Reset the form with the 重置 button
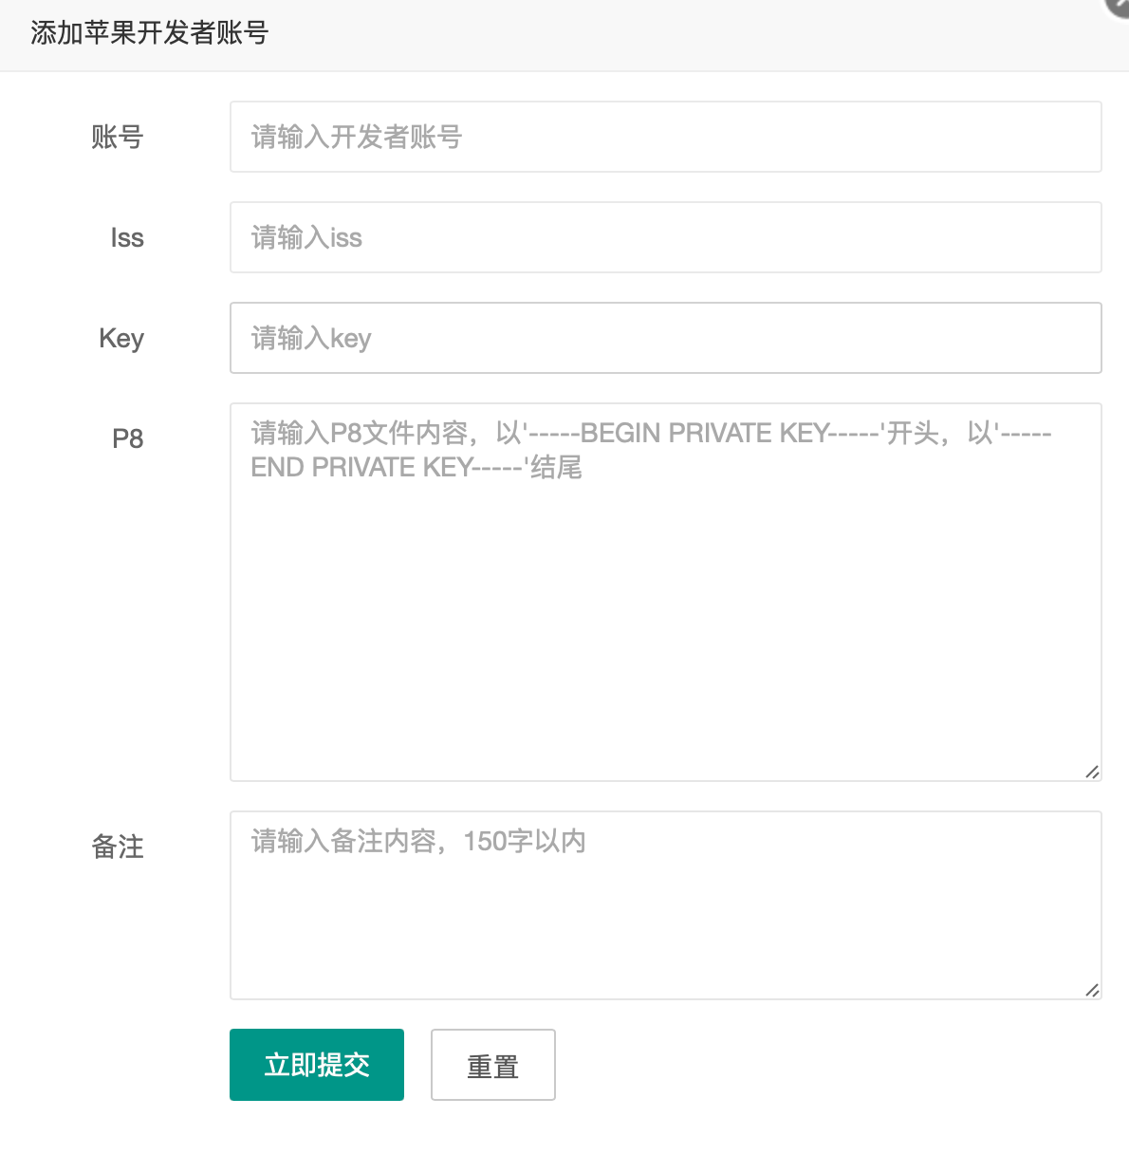This screenshot has height=1154, width=1129. 493,1065
